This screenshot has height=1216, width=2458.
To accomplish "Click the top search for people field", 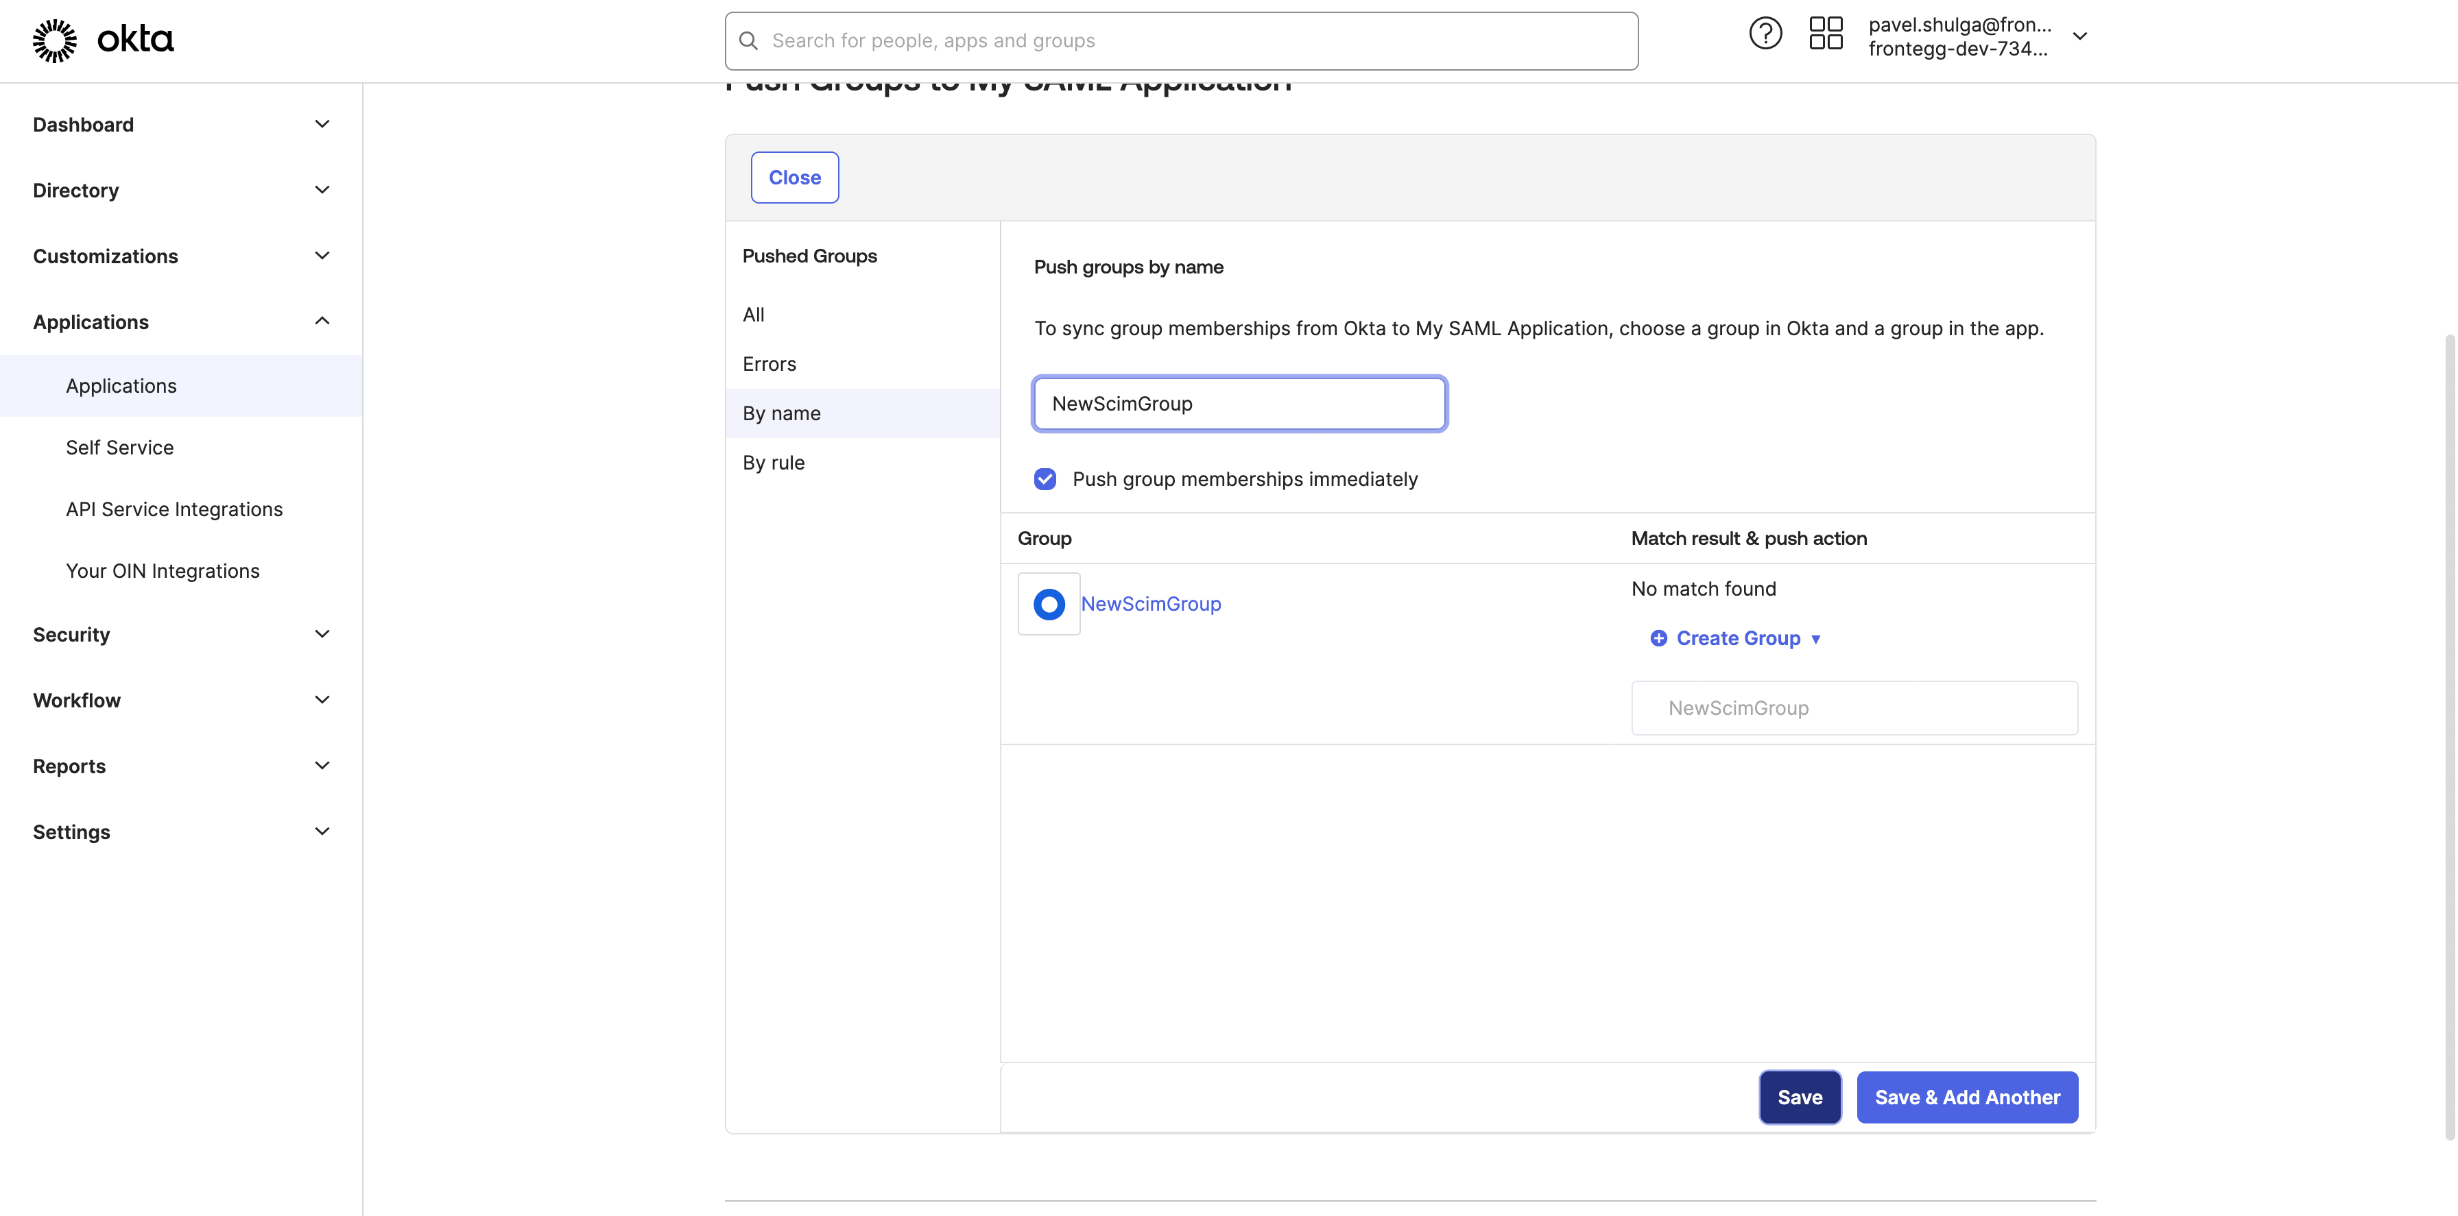I will click(1181, 41).
